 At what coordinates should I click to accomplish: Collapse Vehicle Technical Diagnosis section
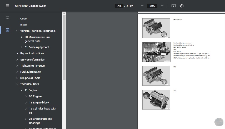pyautogui.click(x=17, y=31)
